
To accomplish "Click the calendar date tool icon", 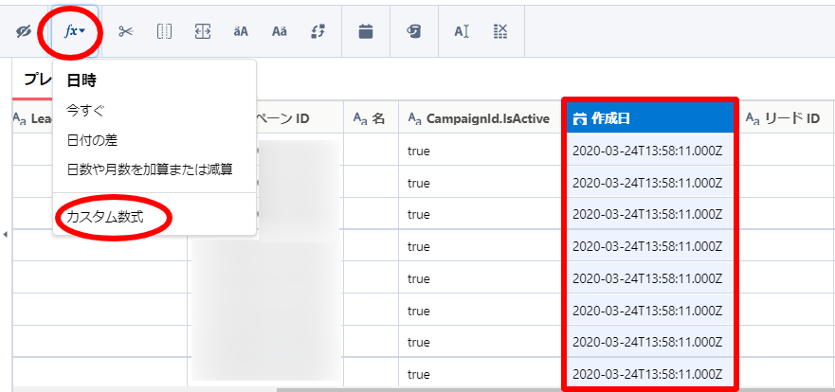I will pyautogui.click(x=366, y=31).
